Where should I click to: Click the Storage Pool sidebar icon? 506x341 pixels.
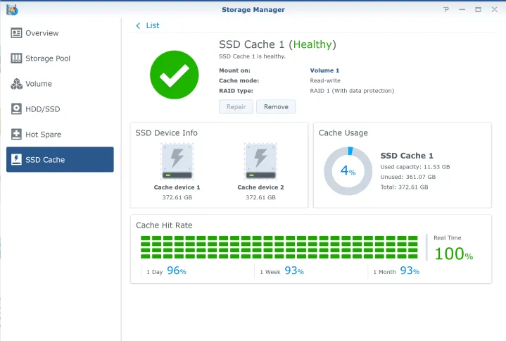16,58
